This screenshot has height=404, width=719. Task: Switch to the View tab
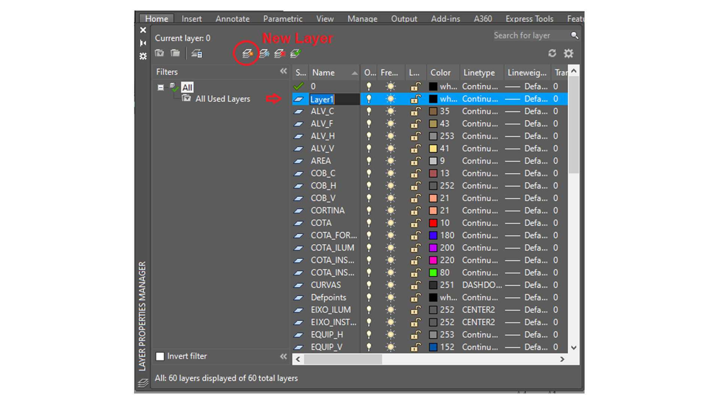click(325, 19)
